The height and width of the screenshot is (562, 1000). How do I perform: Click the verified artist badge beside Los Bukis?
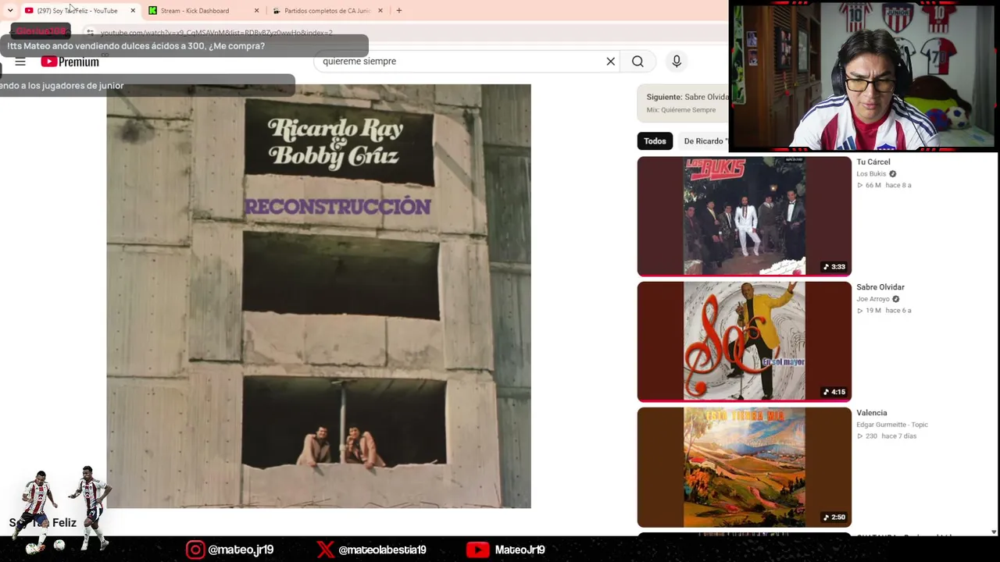coord(893,174)
